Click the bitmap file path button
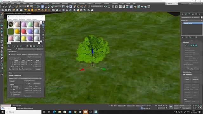Screen dimensions: 203x114 point(27,79)
